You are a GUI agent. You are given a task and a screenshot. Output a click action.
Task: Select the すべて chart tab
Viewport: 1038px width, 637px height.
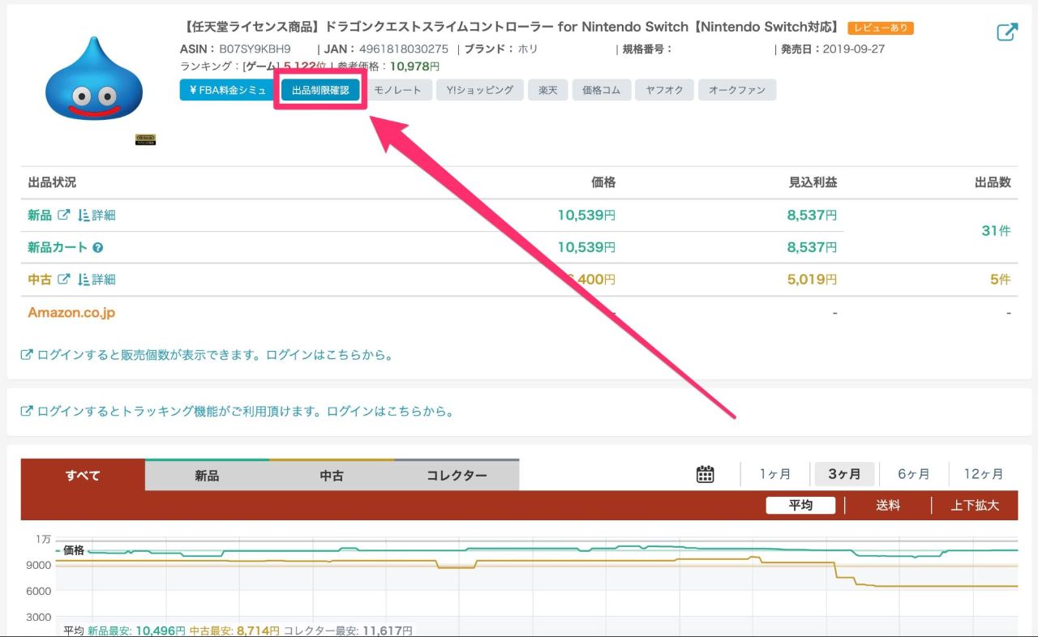coord(83,475)
